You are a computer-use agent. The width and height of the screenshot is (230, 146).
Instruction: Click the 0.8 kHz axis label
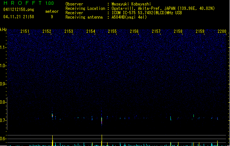click(x=3, y=102)
